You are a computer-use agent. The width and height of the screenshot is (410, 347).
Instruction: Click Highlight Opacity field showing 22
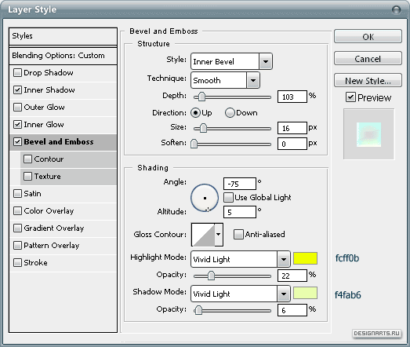[x=292, y=276]
